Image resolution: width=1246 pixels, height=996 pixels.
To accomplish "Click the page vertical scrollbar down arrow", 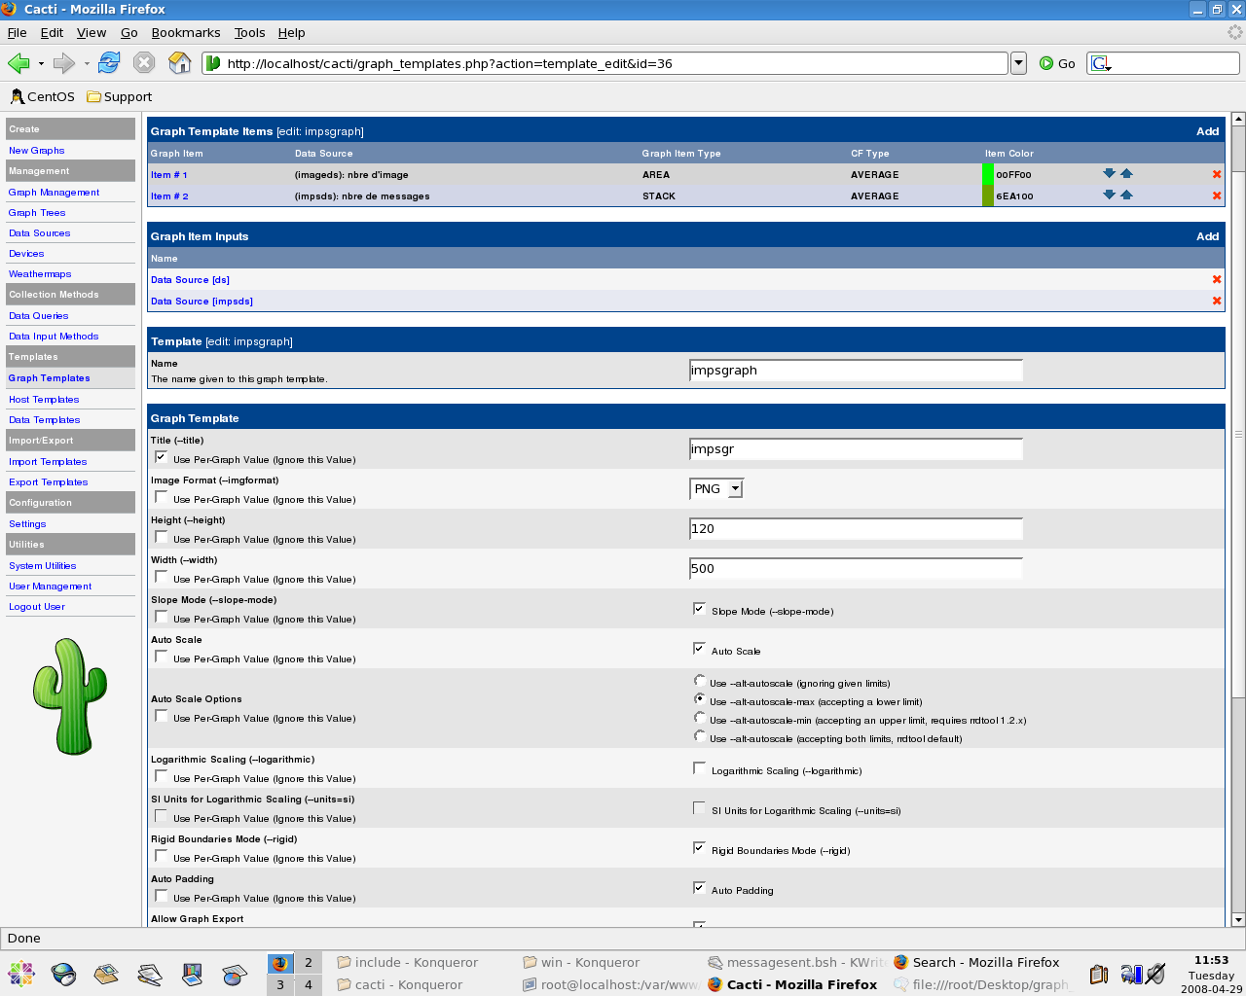I will pos(1238,919).
